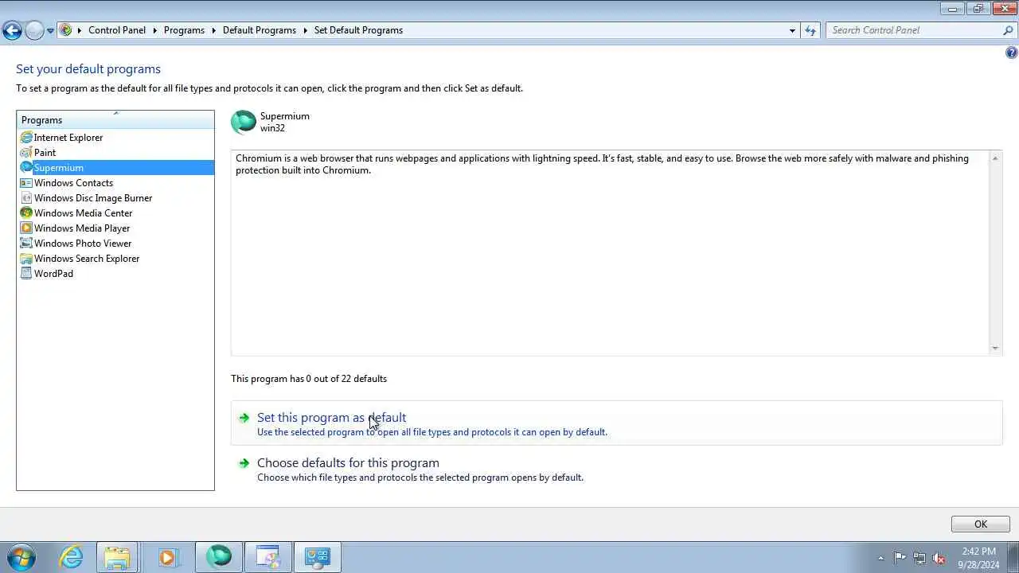The width and height of the screenshot is (1019, 573).
Task: Click description scrollbar down arrow
Action: [995, 348]
